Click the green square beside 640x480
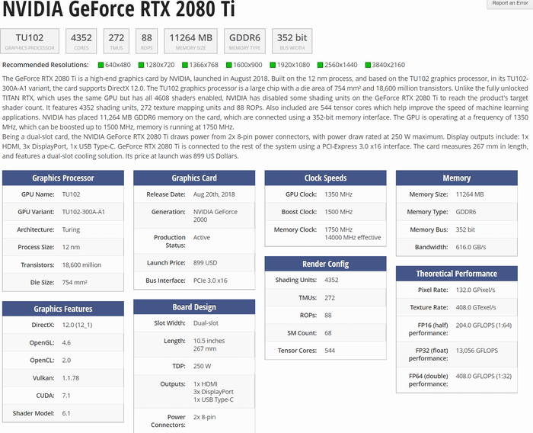This screenshot has height=433, width=533. click(x=101, y=66)
